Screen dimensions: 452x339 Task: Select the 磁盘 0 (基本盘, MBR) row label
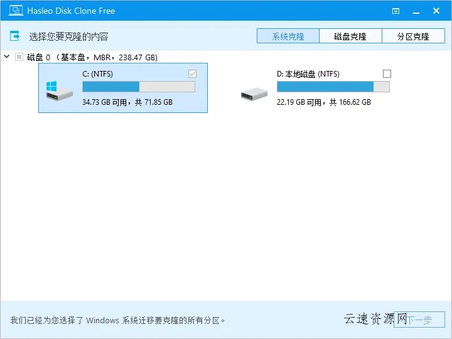pos(92,57)
